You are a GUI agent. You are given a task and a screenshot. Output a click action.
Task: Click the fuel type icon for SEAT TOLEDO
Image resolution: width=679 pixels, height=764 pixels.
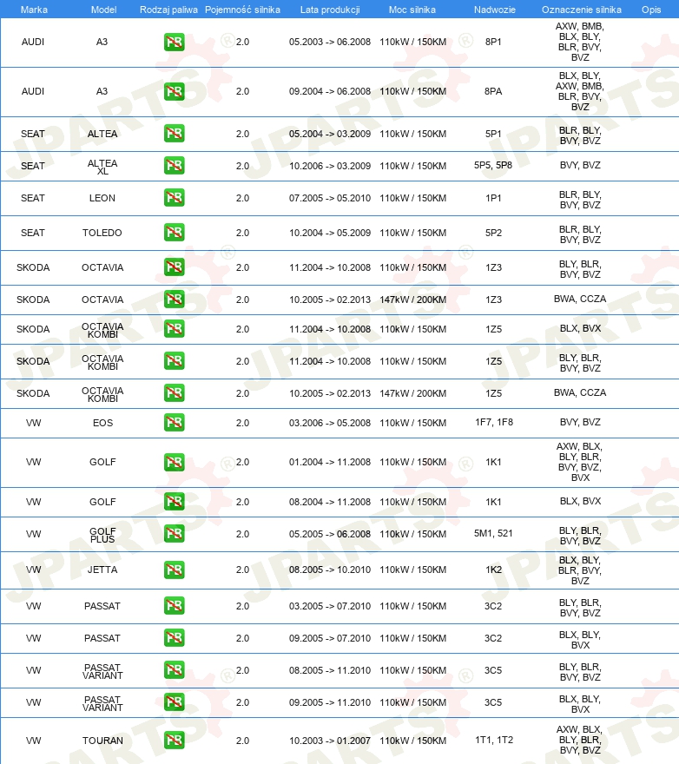click(174, 233)
